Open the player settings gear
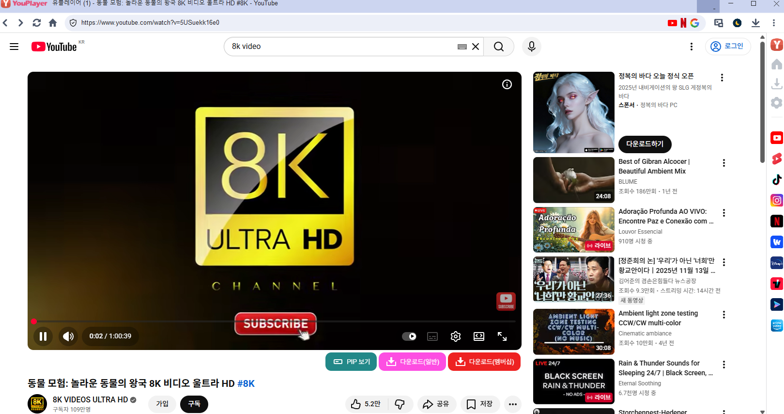The image size is (784, 414). 456,336
